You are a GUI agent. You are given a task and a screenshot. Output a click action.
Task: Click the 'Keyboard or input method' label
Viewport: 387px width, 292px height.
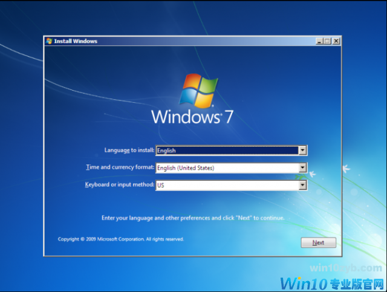120,184
